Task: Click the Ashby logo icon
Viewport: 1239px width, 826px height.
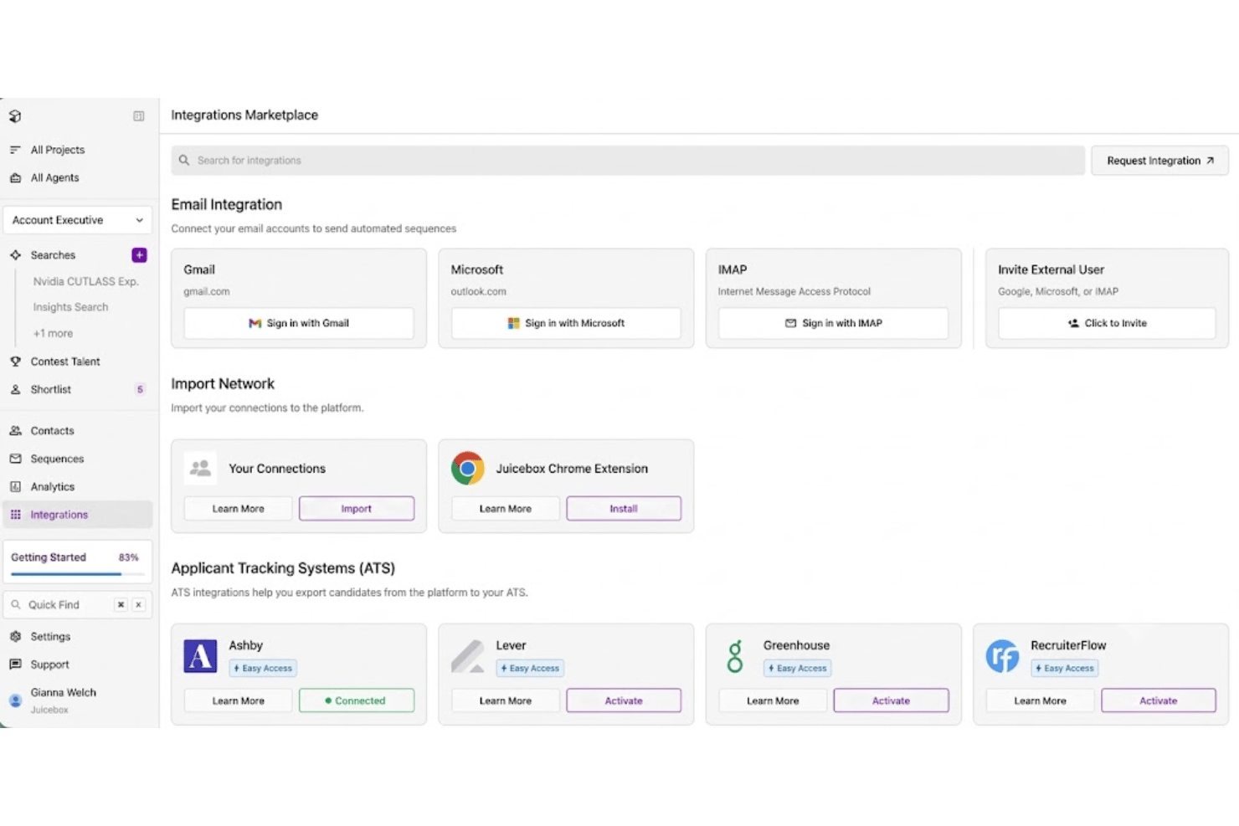Action: pyautogui.click(x=200, y=656)
